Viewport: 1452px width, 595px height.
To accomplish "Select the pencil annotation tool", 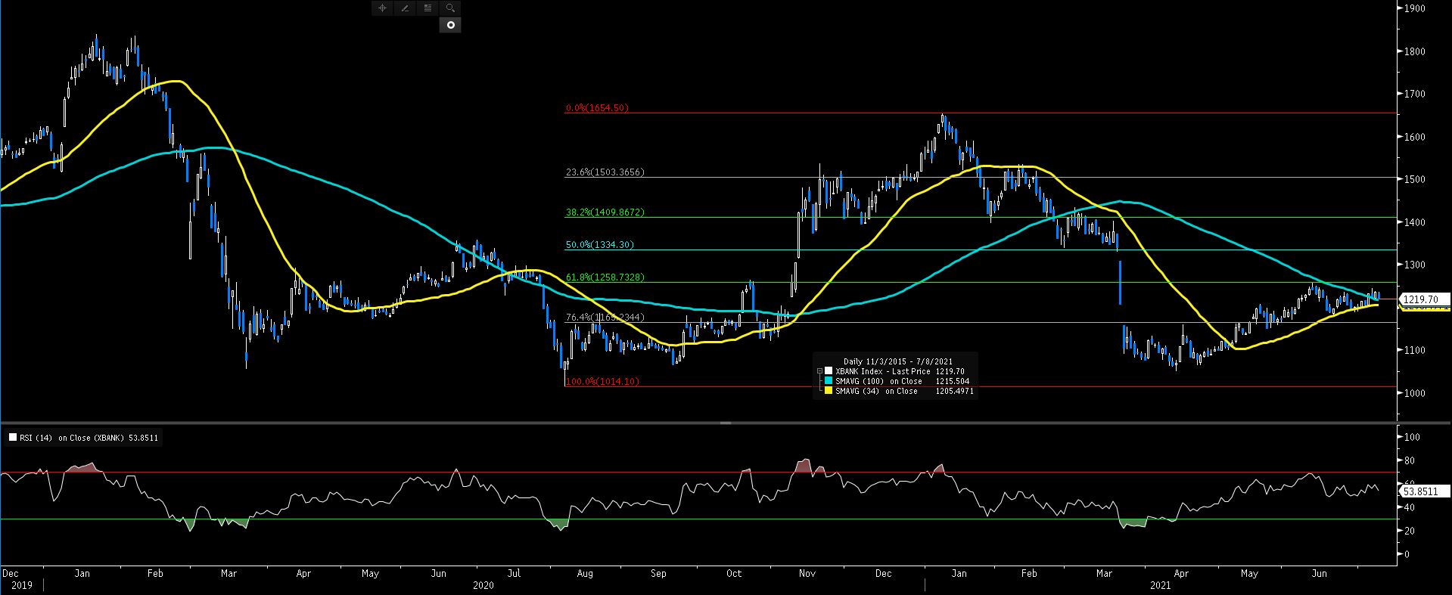I will click(405, 8).
